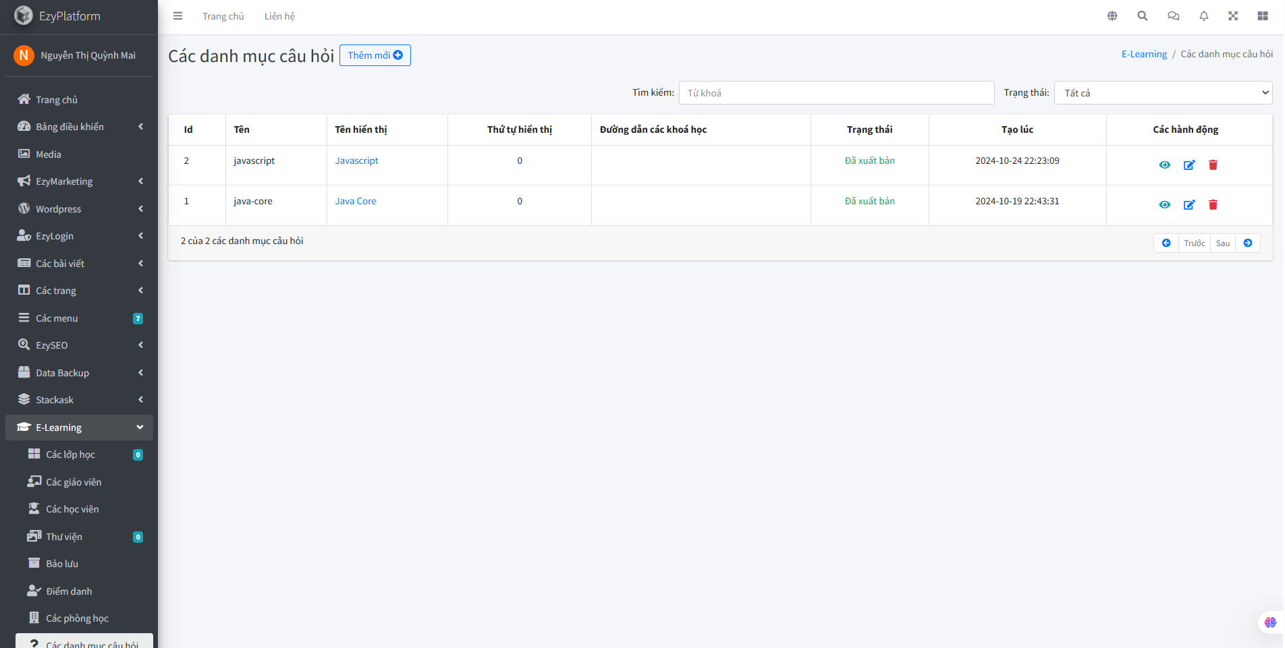Click user name Nguyễn Thị Quỳnh Mai
Image resolution: width=1285 pixels, height=648 pixels.
point(88,55)
